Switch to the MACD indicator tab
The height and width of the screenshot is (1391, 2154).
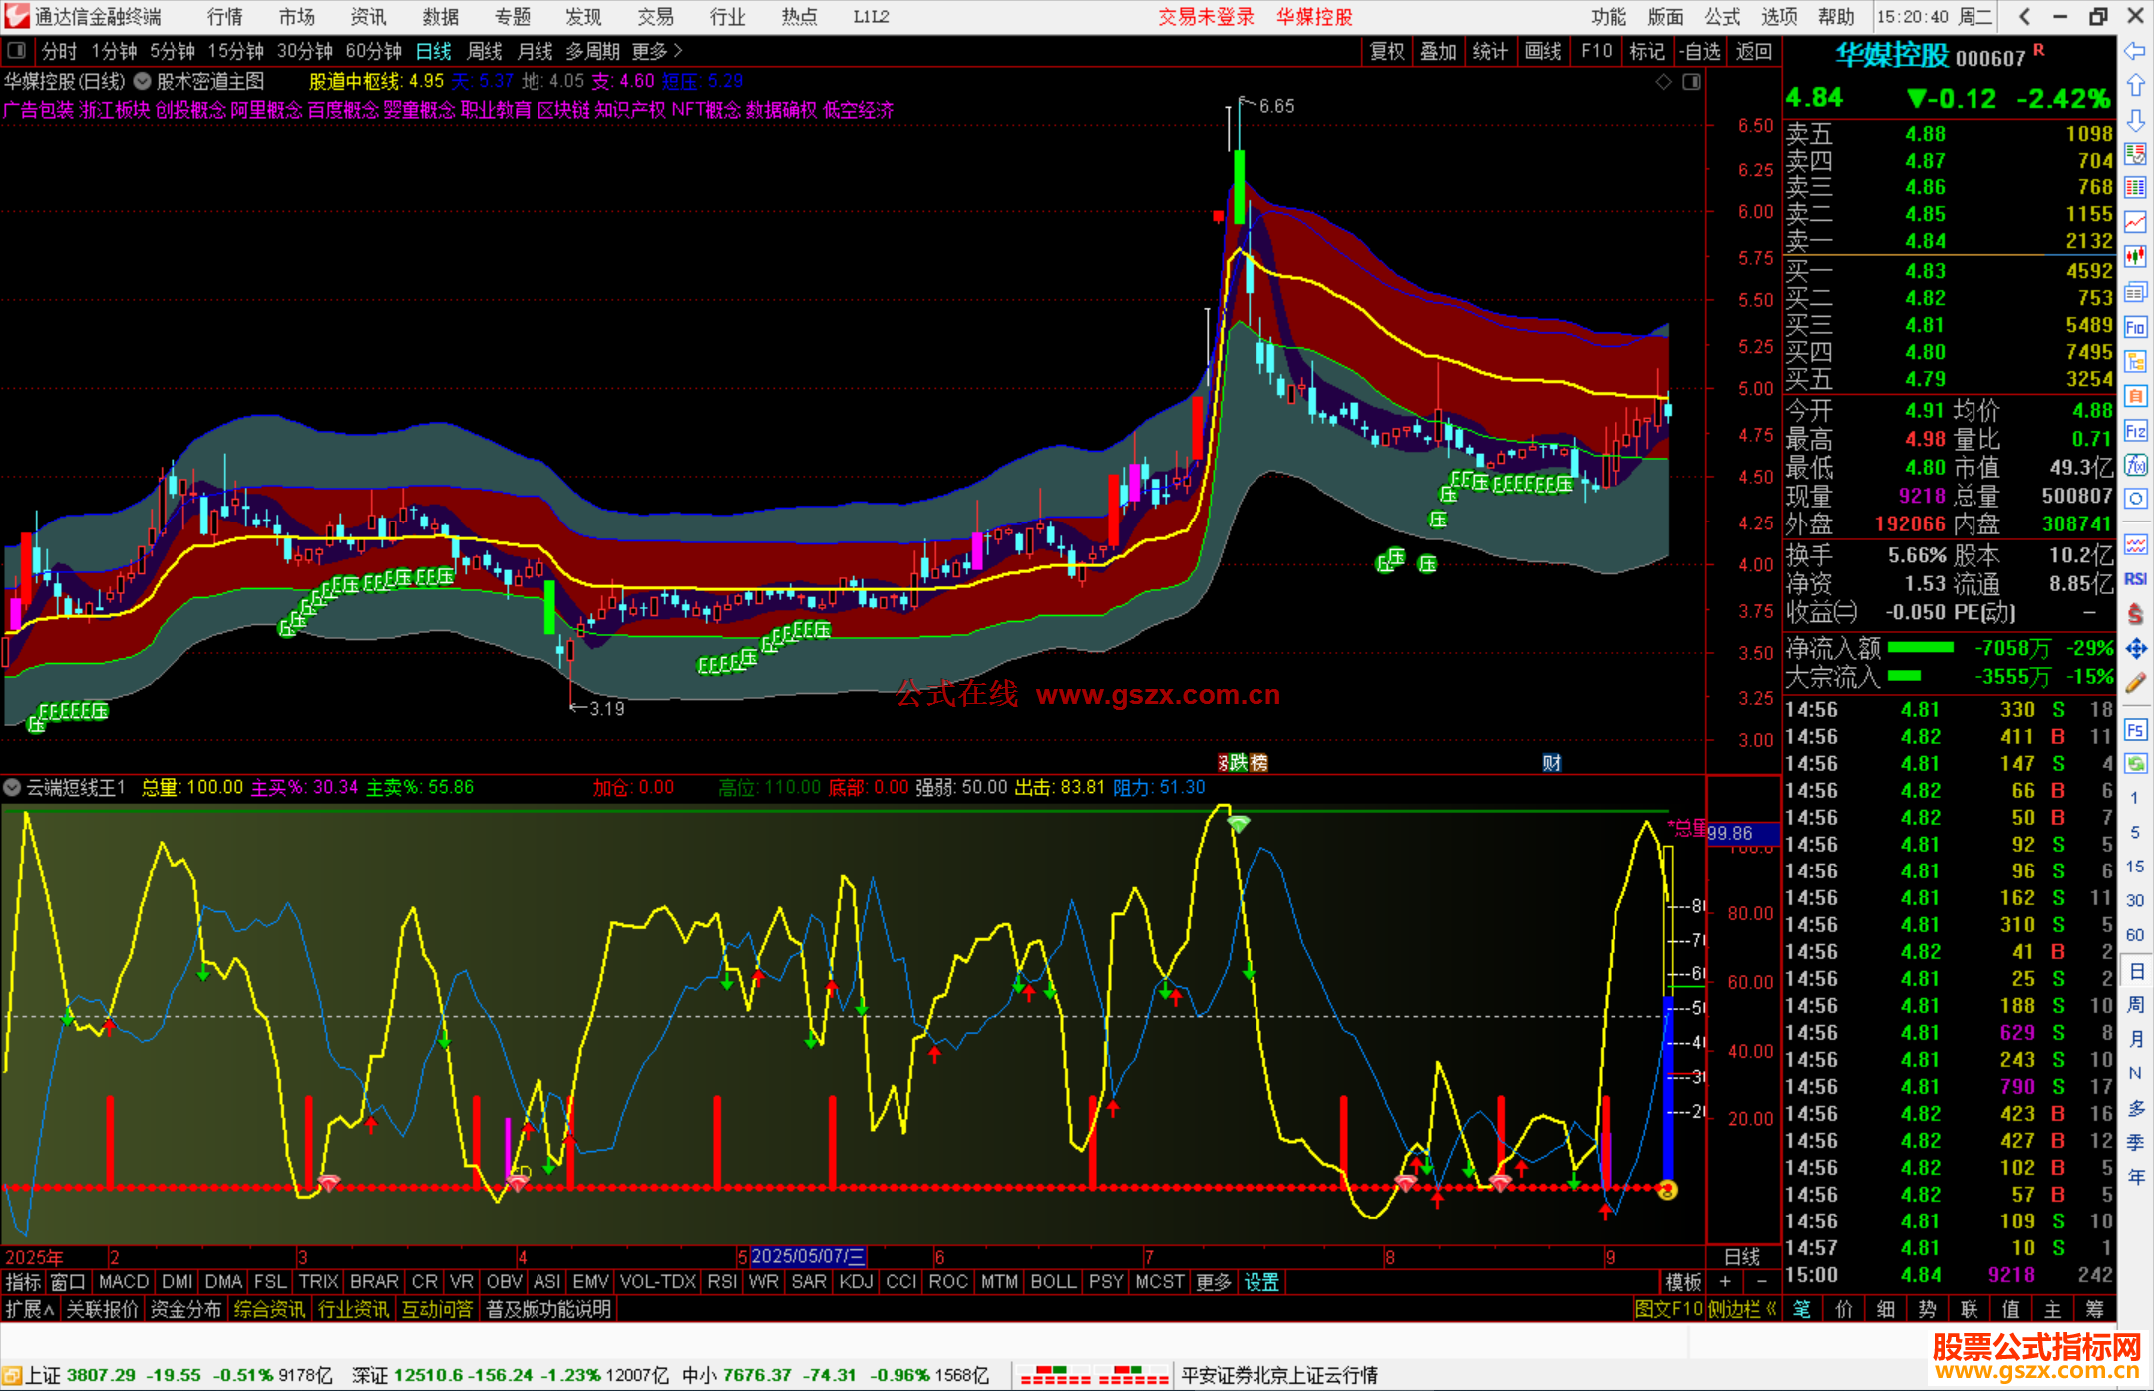124,1282
